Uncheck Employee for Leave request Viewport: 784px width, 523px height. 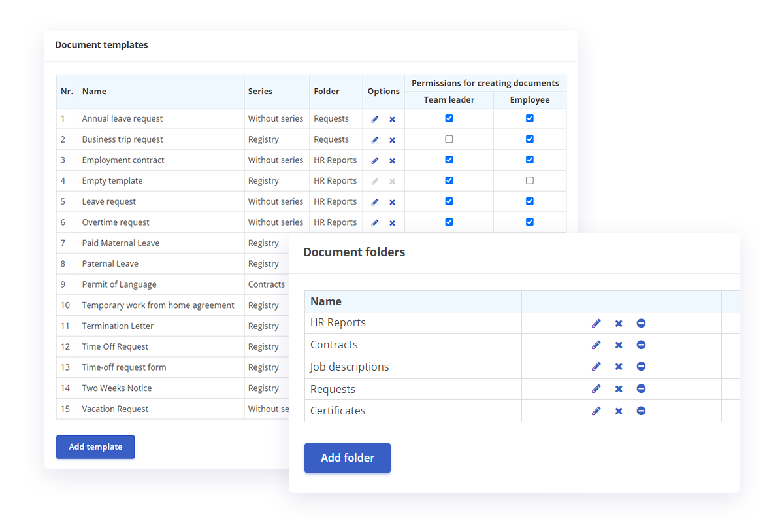click(530, 201)
